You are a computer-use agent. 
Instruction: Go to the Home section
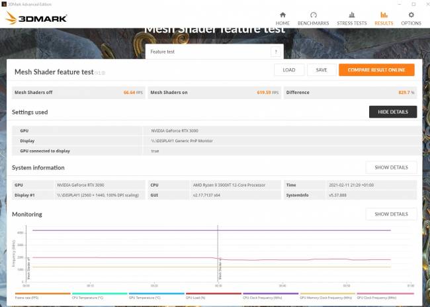282,18
